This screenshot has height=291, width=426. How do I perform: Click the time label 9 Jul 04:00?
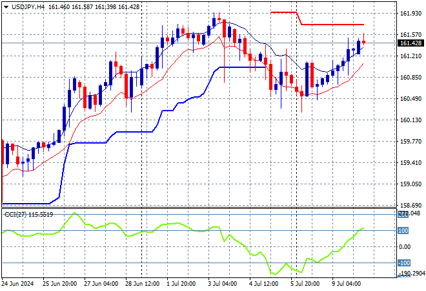point(346,284)
